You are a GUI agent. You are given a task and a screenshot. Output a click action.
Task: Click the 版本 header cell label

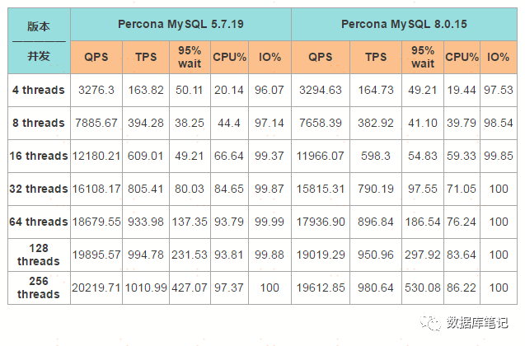39,26
